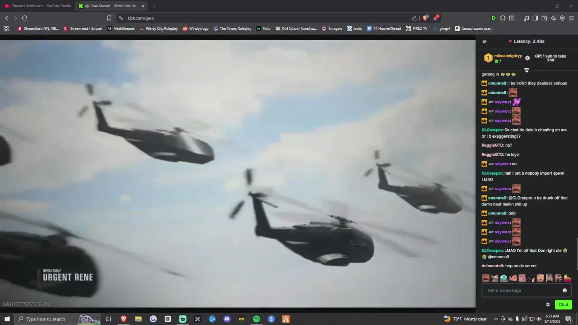Go back to previous page
Viewport: 578px width, 325px height.
pos(6,18)
